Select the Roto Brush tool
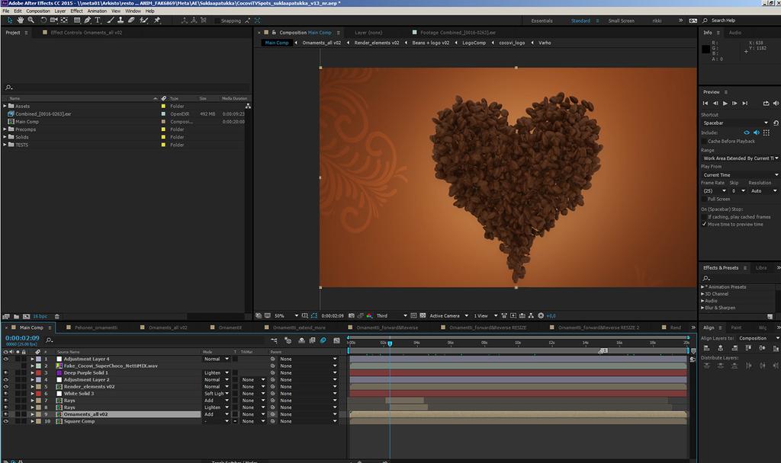This screenshot has width=781, height=463. (x=144, y=21)
